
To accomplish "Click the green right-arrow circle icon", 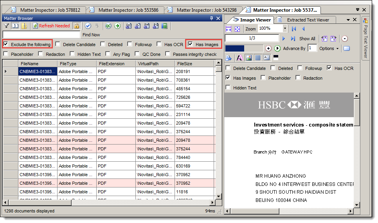I will [x=117, y=26].
